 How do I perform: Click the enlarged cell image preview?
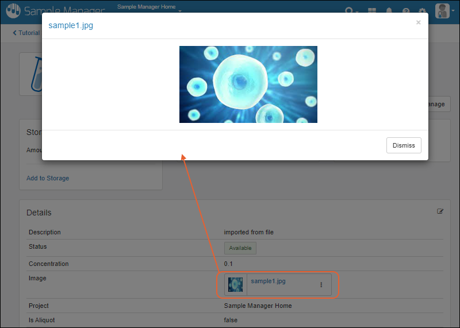click(x=248, y=84)
